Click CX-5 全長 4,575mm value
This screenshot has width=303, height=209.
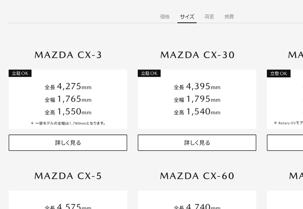point(68,206)
